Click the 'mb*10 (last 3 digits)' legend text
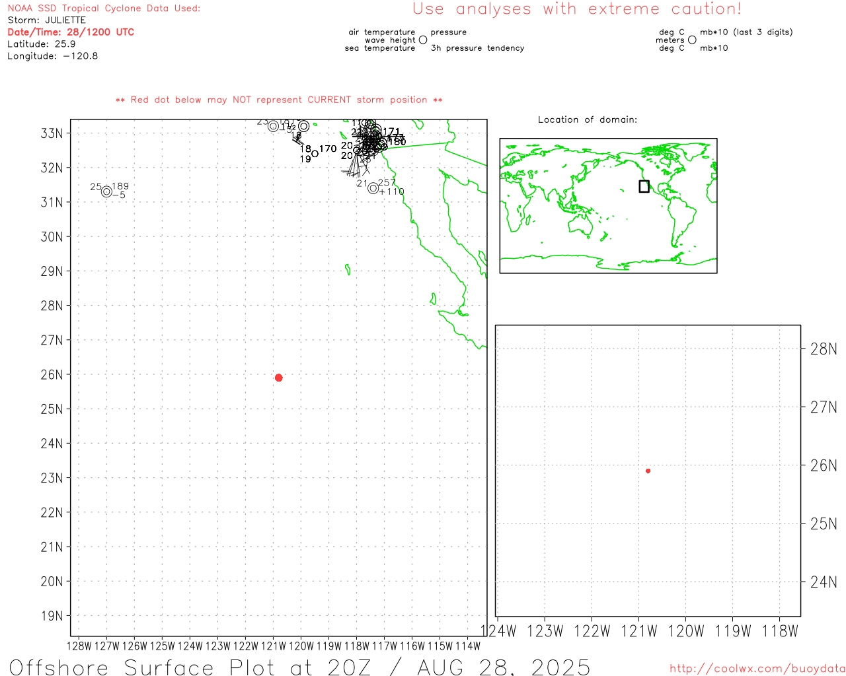The width and height of the screenshot is (846, 676). coord(746,32)
